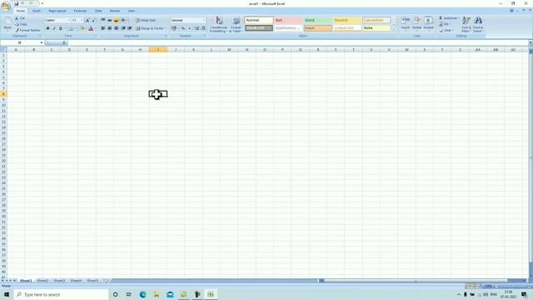The width and height of the screenshot is (533, 300).
Task: Open the Review ribbon tab
Action: click(x=115, y=11)
